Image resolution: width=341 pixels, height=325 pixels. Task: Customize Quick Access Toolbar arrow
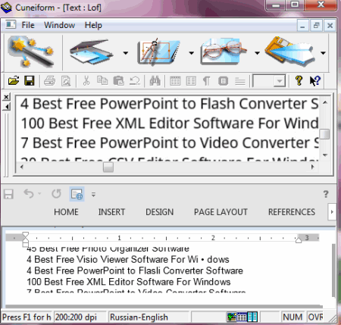93,195
